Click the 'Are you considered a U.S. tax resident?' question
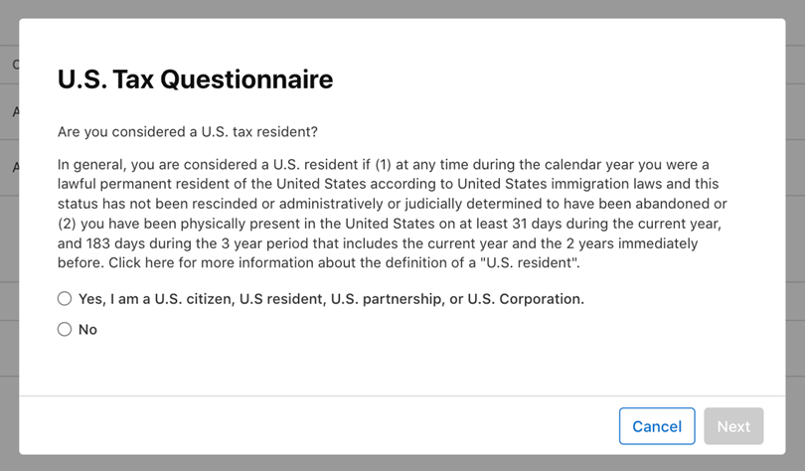 pyautogui.click(x=188, y=132)
